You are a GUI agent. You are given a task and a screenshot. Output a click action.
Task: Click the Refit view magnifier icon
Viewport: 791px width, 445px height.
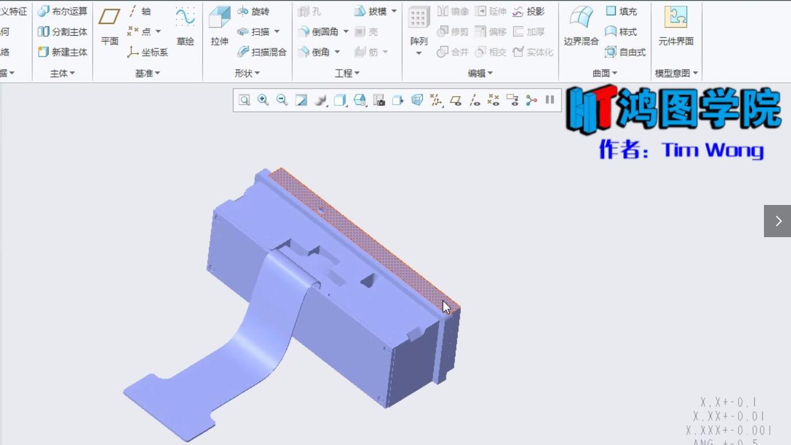pos(244,100)
